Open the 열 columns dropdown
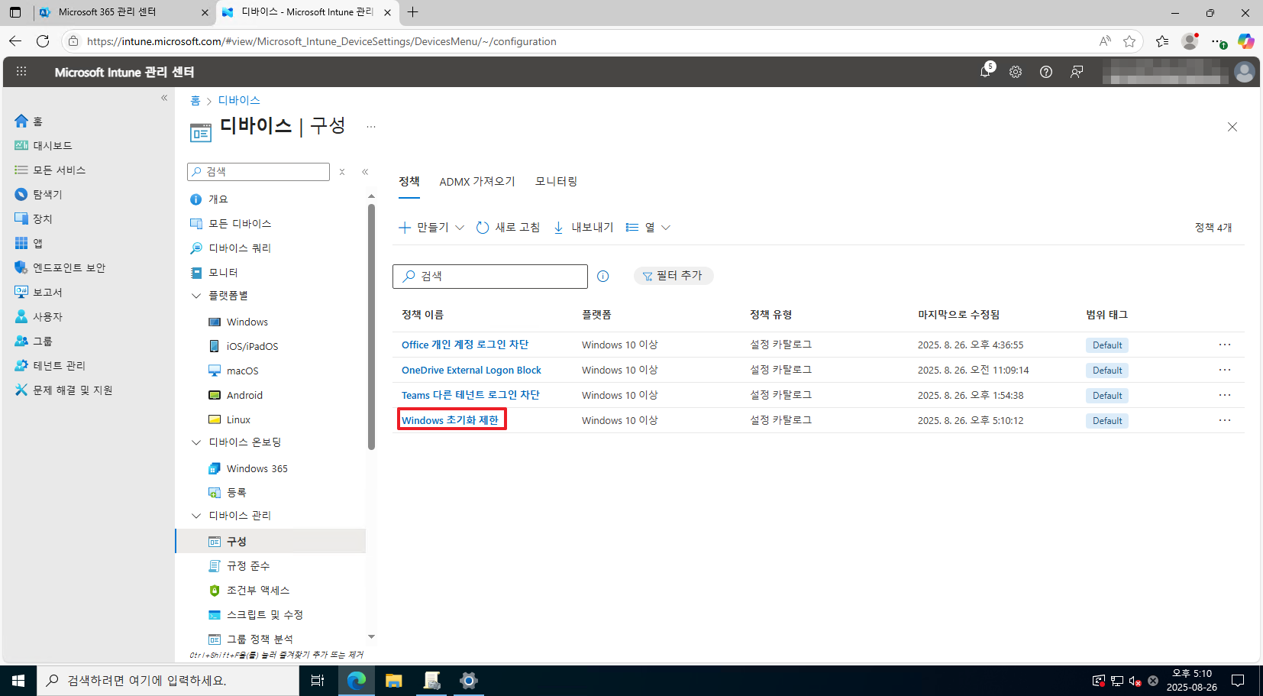Viewport: 1263px width, 696px height. 648,228
